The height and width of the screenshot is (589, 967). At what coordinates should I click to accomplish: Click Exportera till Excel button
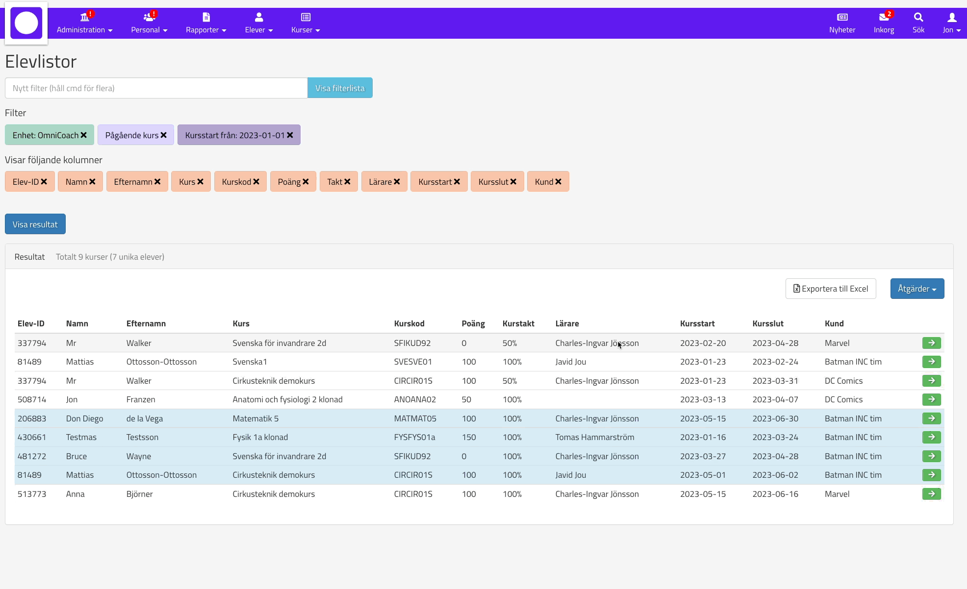(831, 289)
